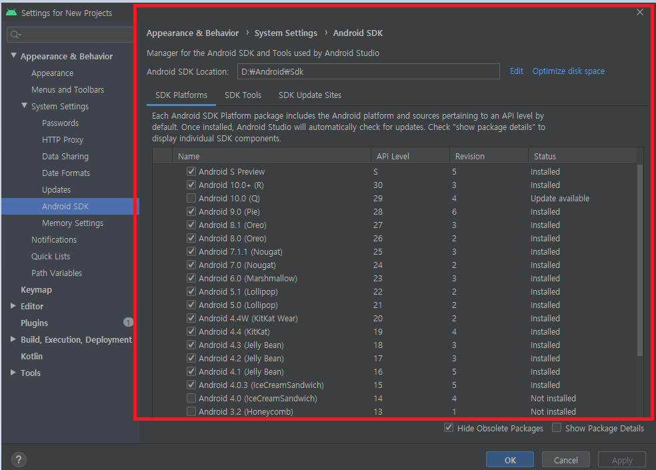Select Android 5.1 (Lollipop) row name
The height and width of the screenshot is (470, 656).
click(x=238, y=292)
